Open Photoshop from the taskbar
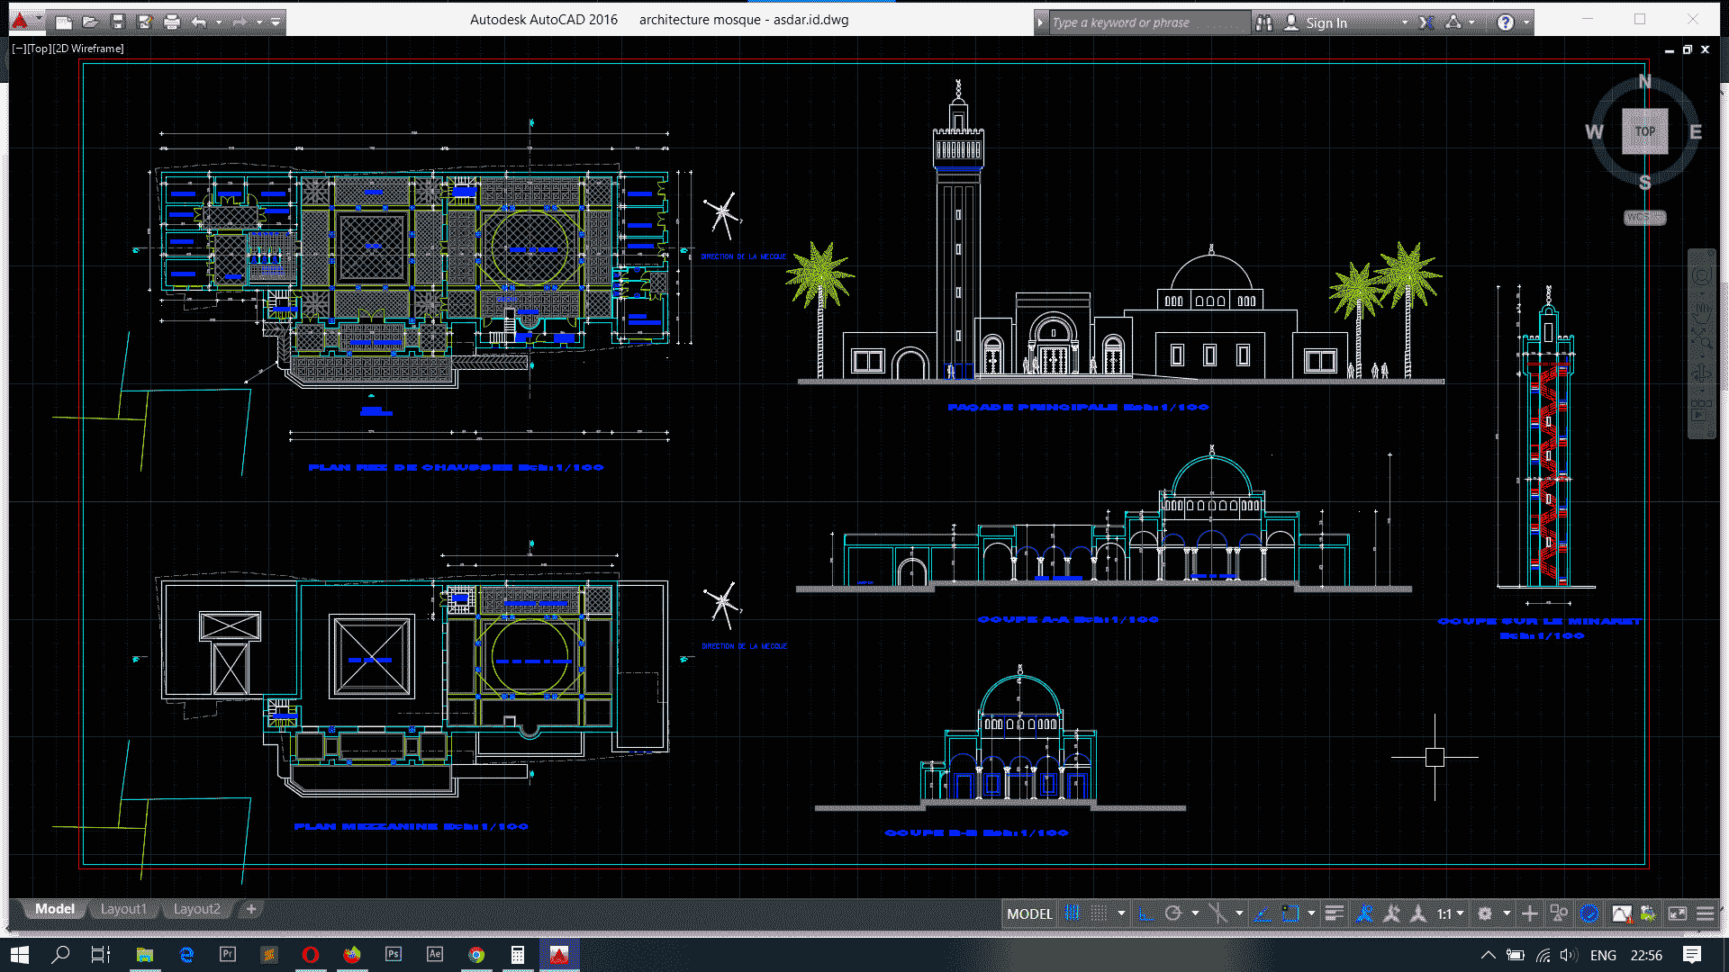Screen dimensions: 1729x972 394,955
